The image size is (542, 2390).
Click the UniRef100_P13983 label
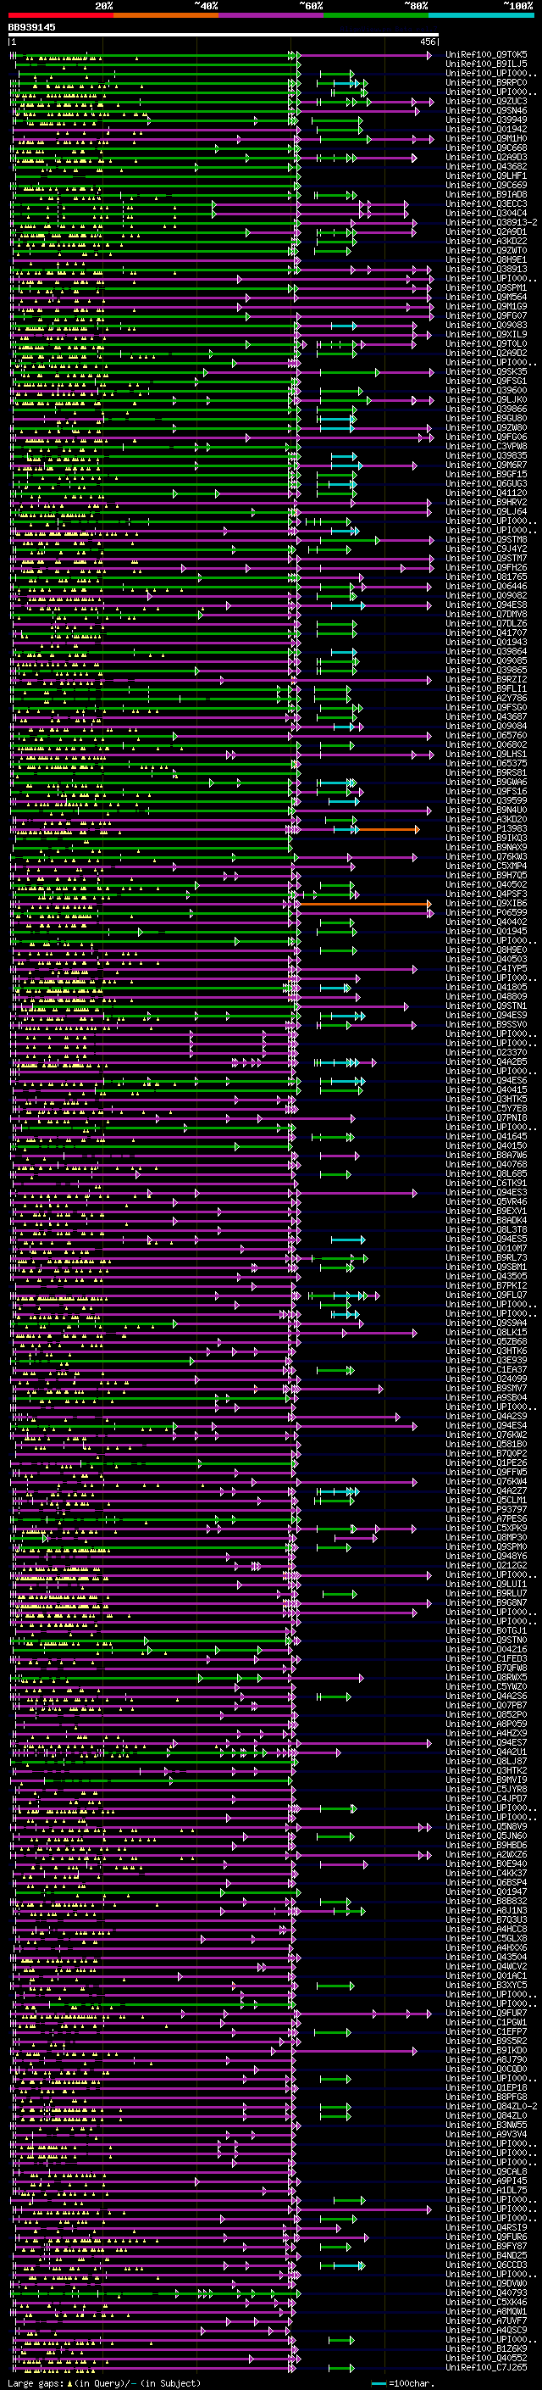click(x=486, y=829)
